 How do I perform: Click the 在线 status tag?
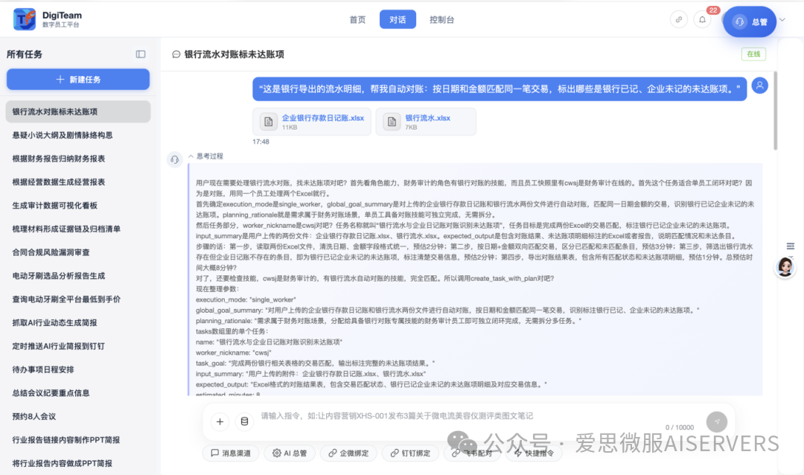pyautogui.click(x=753, y=54)
